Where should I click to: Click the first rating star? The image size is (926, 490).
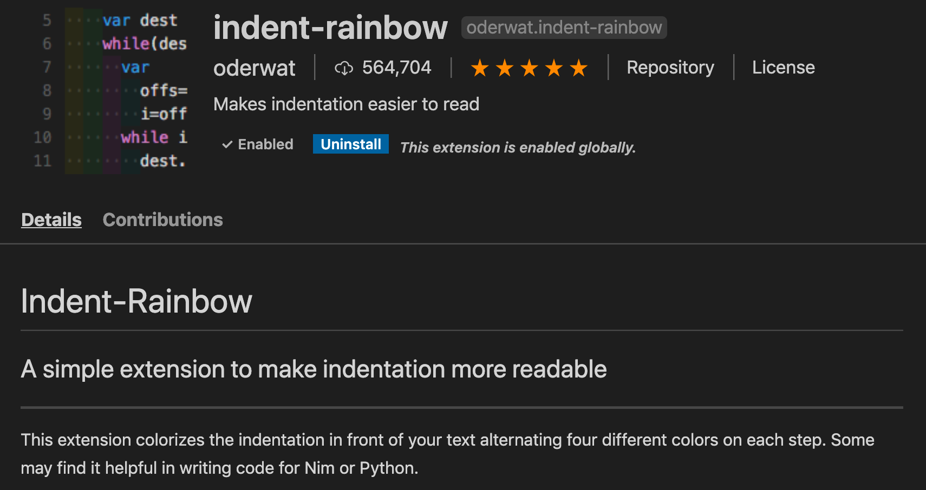(480, 68)
